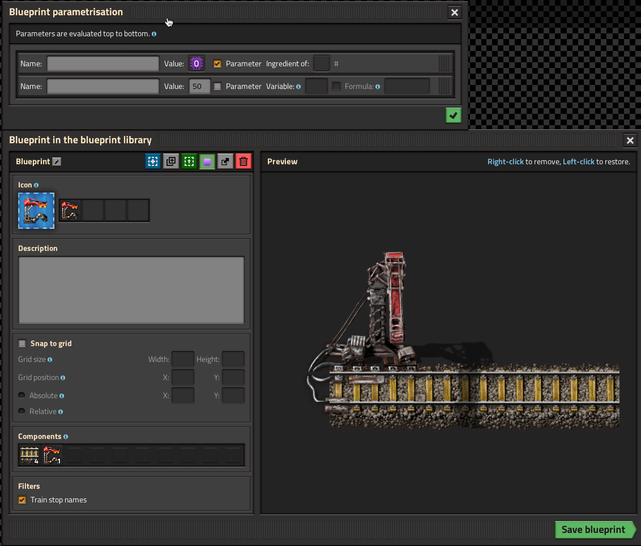
Task: Click info icon beside Grid size
Action: [50, 360]
